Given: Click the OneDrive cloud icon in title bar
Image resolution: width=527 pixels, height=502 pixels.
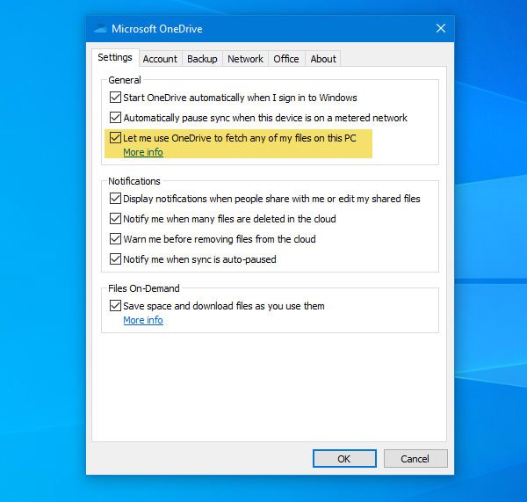Looking at the screenshot, I should tap(100, 29).
